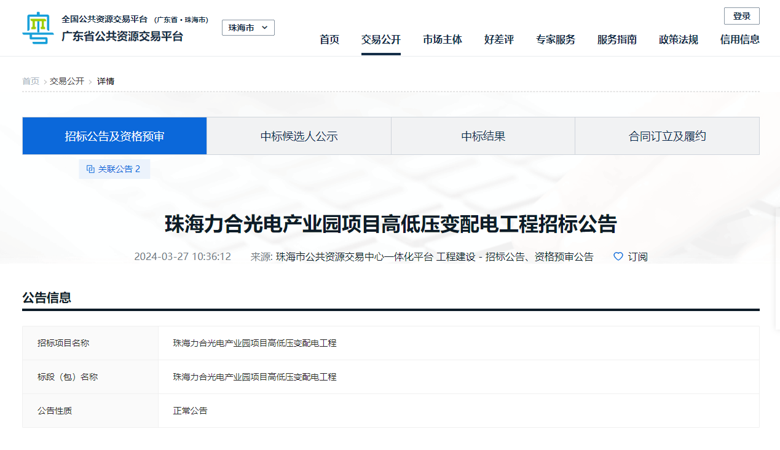Select the 交易公开 navigation item
780x450 pixels.
pyautogui.click(x=380, y=39)
